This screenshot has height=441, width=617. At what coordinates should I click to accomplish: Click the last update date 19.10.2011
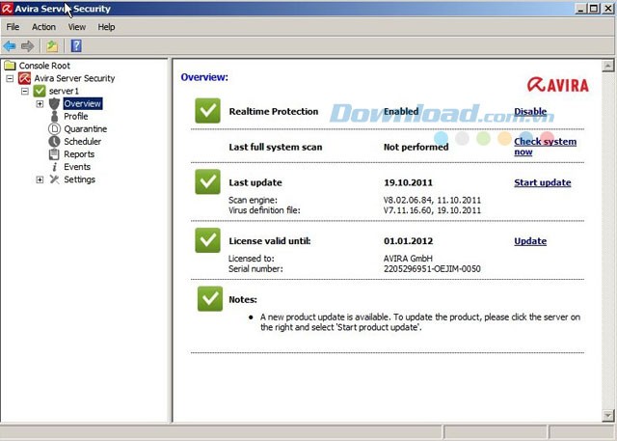[408, 182]
